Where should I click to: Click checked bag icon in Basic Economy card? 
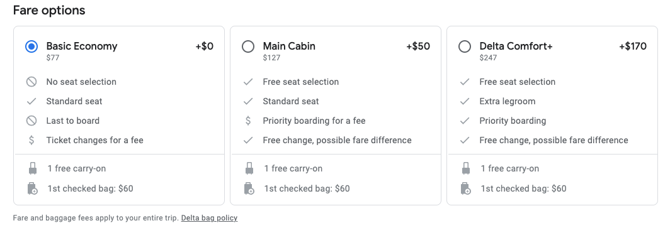tap(33, 188)
